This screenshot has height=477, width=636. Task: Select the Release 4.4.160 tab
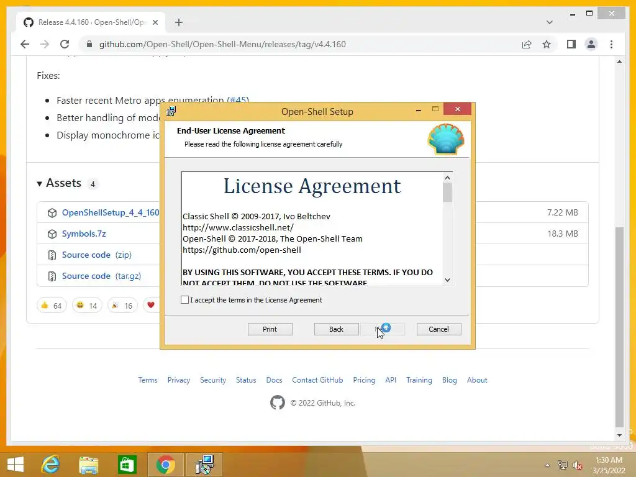(91, 22)
